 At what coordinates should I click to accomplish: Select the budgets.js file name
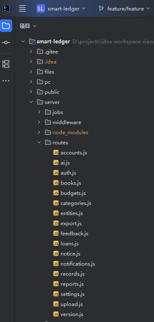[x=73, y=193]
